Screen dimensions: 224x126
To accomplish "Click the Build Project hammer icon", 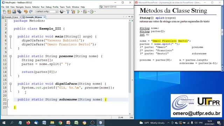I will pos(68,12).
